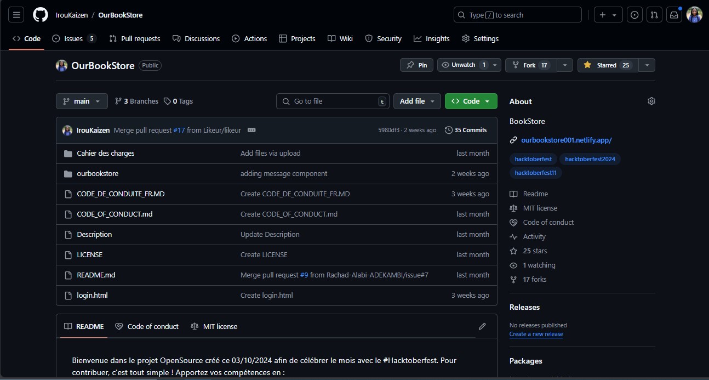
Task: Expand the commit message ellipsis
Action: pos(251,130)
